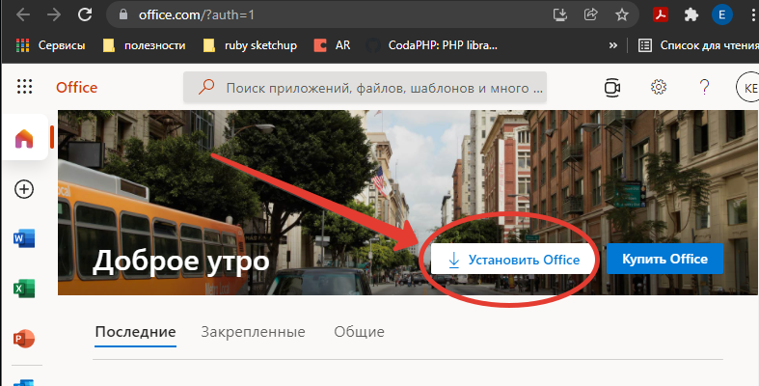This screenshot has width=759, height=386.
Task: Open Chrome three-dot menu
Action: [752, 15]
